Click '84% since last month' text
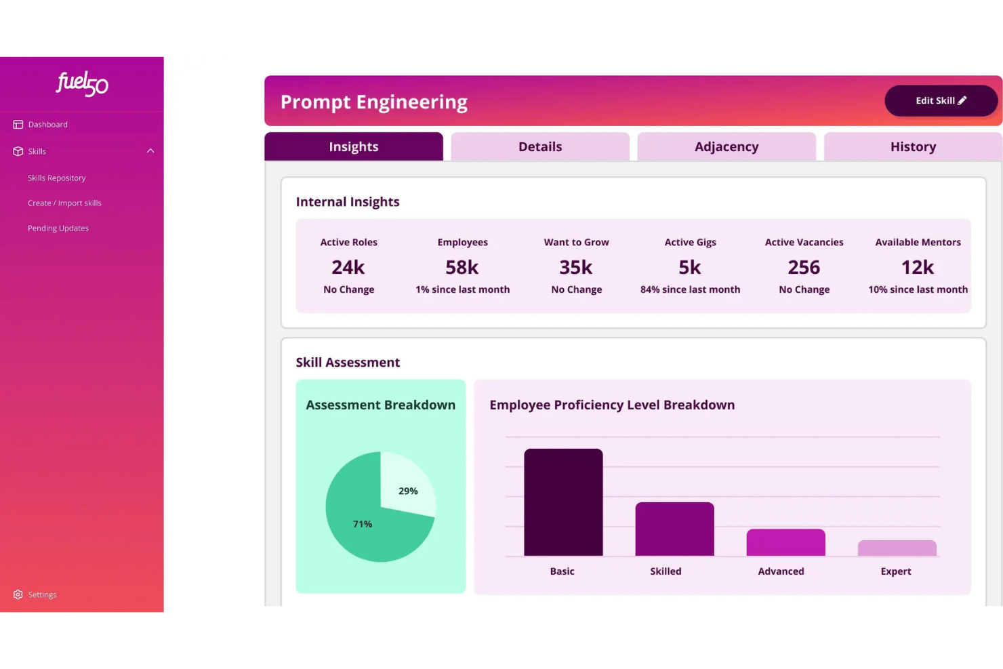This screenshot has width=1003, height=669. 690,289
